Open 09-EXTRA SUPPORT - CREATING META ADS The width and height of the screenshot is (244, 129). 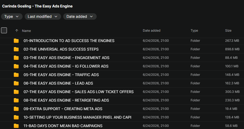tap(63, 109)
